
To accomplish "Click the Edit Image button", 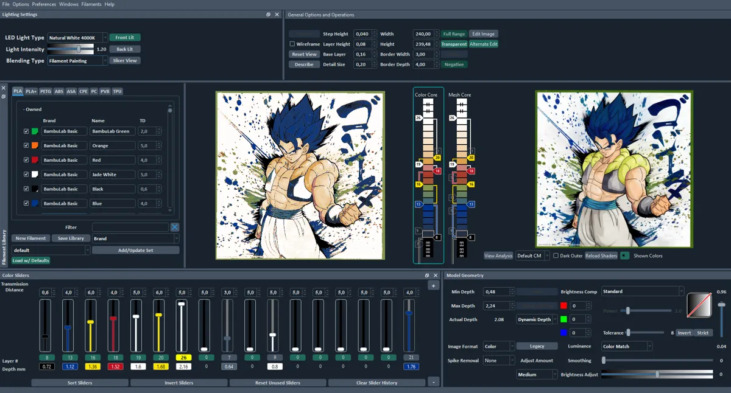I will tap(484, 34).
